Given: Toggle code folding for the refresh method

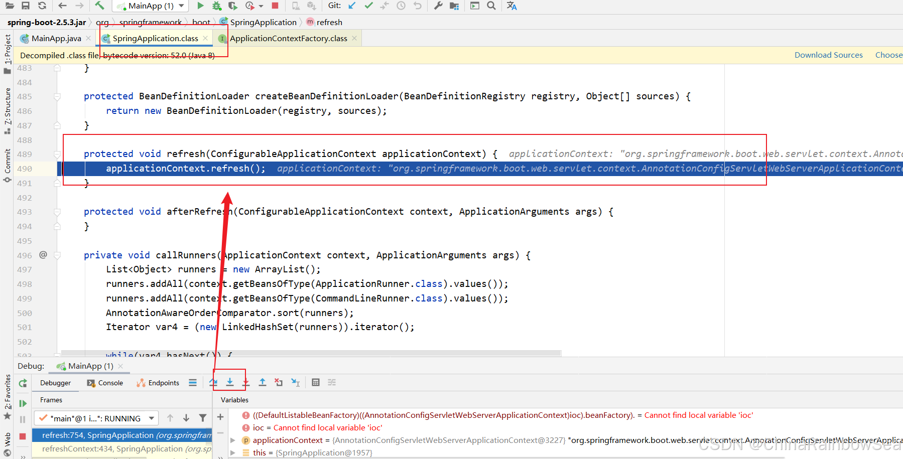Looking at the screenshot, I should tap(57, 155).
